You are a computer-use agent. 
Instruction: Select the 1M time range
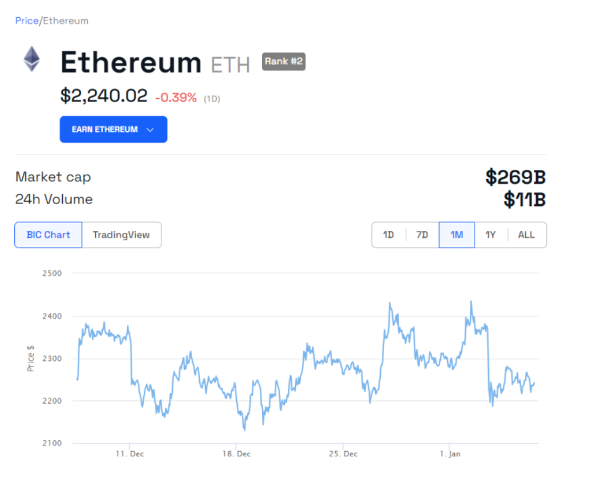click(457, 235)
